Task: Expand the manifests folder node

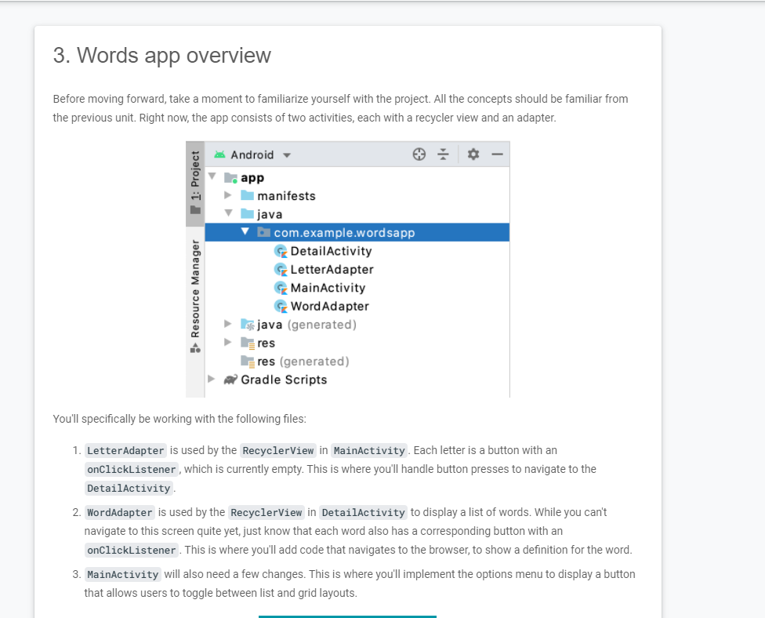Action: [227, 195]
